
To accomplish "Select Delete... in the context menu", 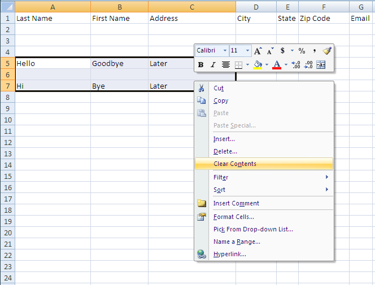I will tap(264, 151).
